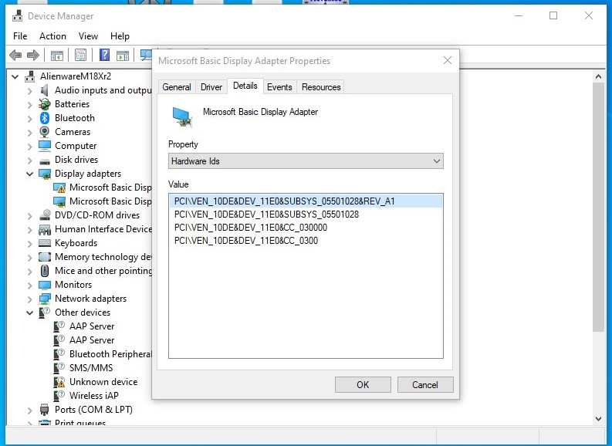The width and height of the screenshot is (612, 446).
Task: Select the Cameras category icon
Action: coord(45,132)
